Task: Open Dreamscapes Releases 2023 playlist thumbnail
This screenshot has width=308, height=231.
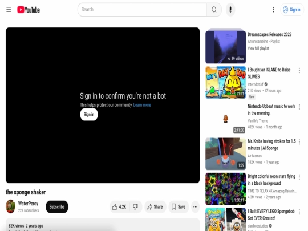Action: tap(225, 46)
